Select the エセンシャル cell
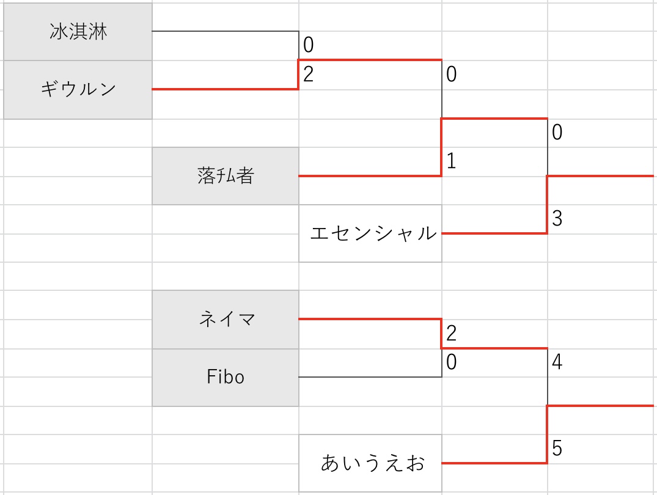657x495 pixels. (370, 233)
